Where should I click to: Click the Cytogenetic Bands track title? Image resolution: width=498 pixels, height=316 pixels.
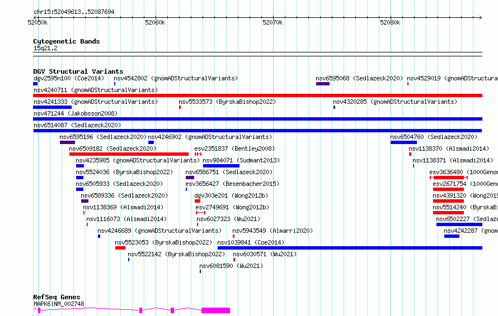tap(67, 41)
